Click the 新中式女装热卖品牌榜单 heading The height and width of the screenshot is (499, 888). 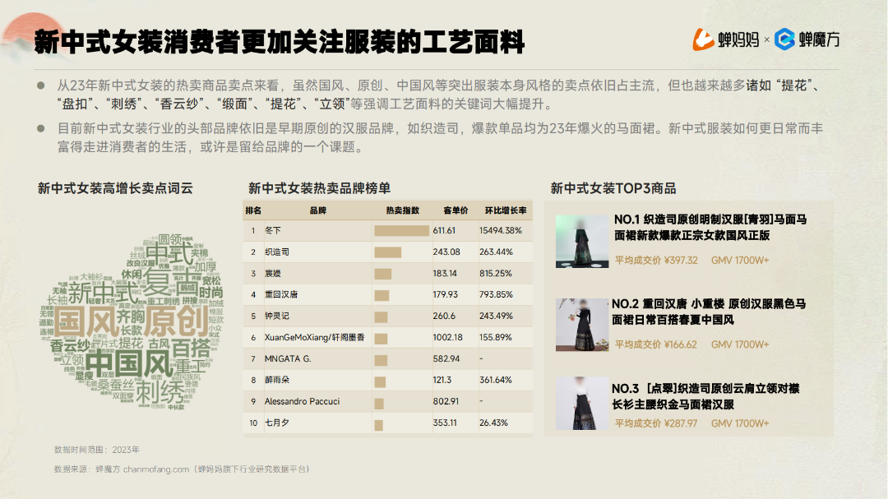point(319,188)
